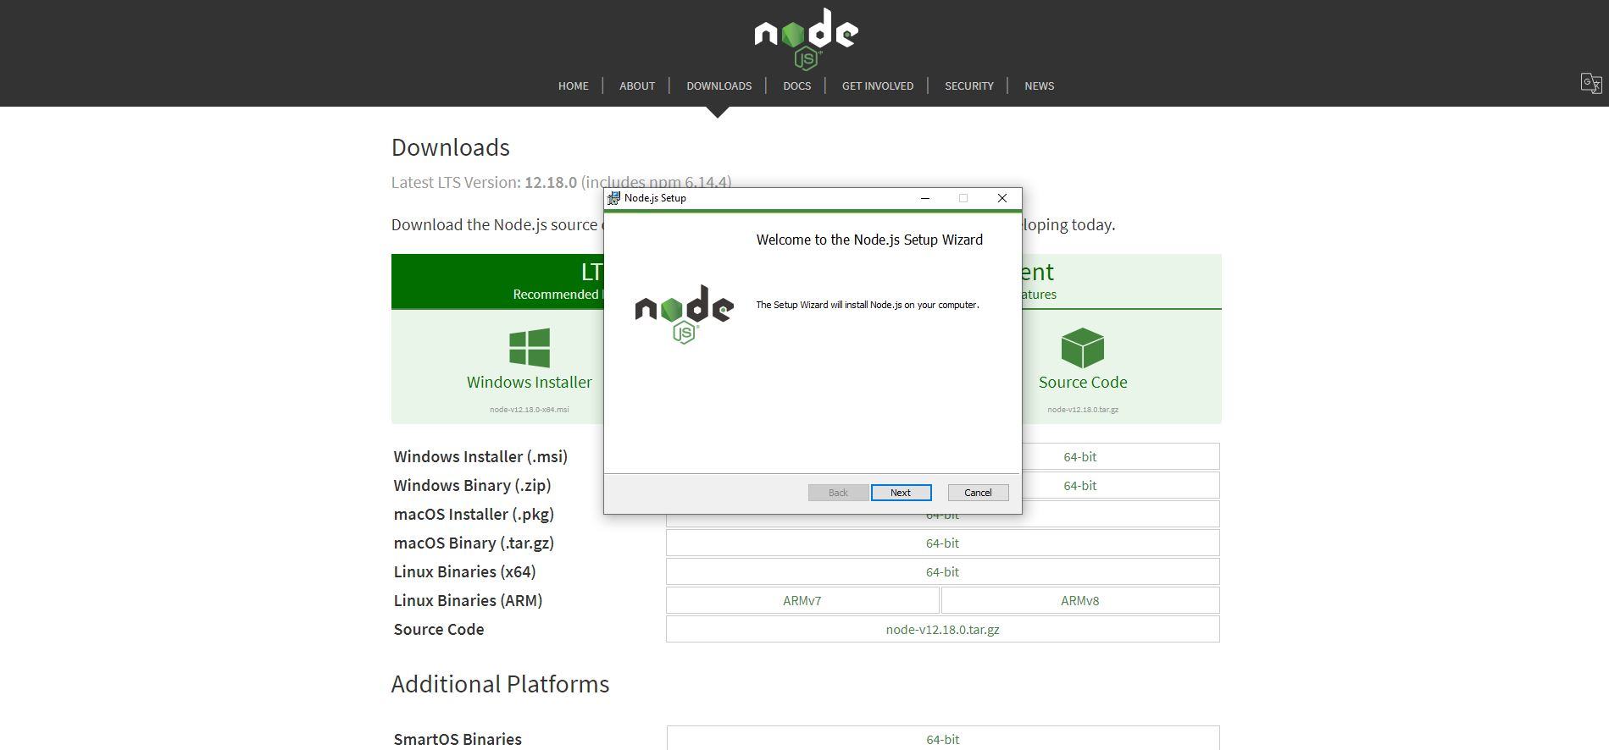Cancel the Node.js setup wizard

(977, 493)
